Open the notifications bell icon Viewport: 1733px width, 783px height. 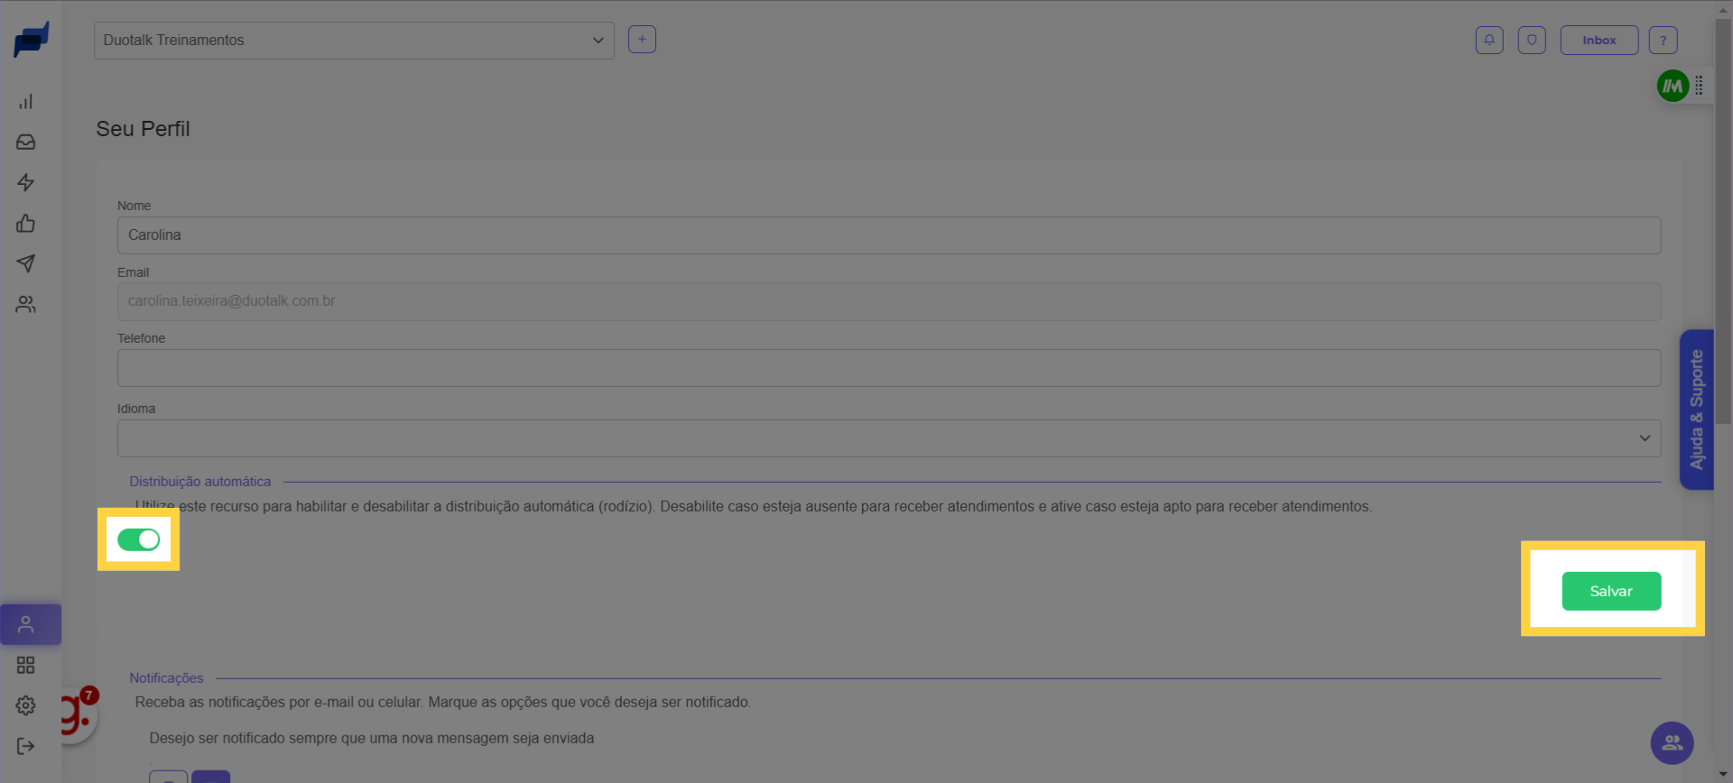[x=1489, y=41]
